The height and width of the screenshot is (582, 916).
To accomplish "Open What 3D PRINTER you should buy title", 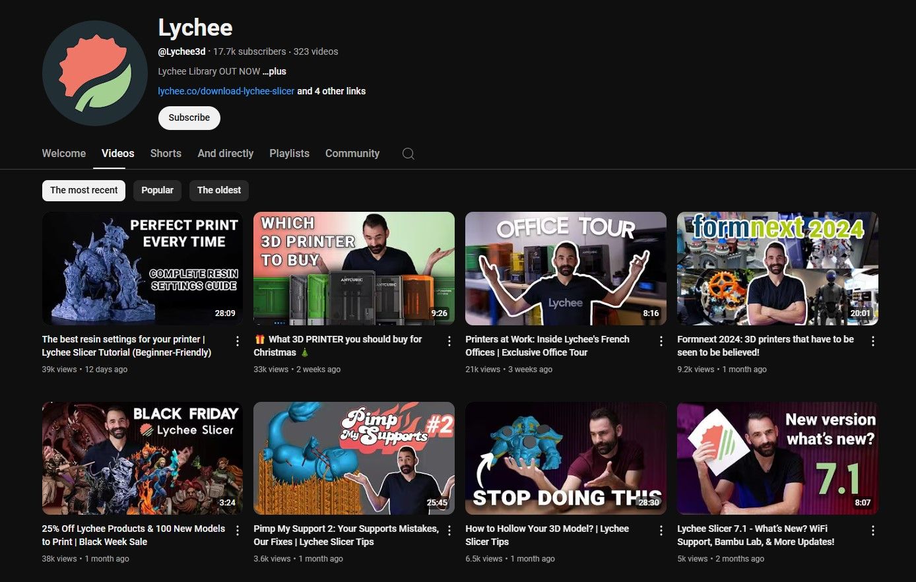I will click(x=338, y=346).
